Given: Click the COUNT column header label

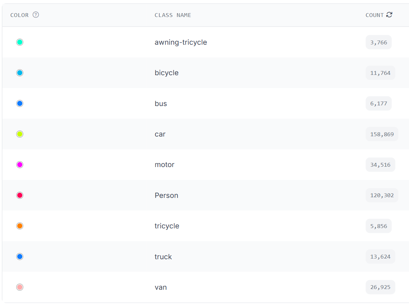Looking at the screenshot, I should click(375, 15).
